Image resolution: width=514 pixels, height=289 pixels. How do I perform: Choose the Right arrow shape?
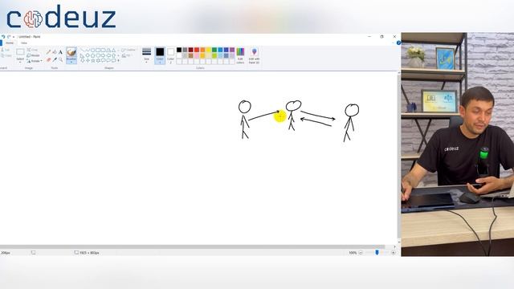click(x=104, y=55)
